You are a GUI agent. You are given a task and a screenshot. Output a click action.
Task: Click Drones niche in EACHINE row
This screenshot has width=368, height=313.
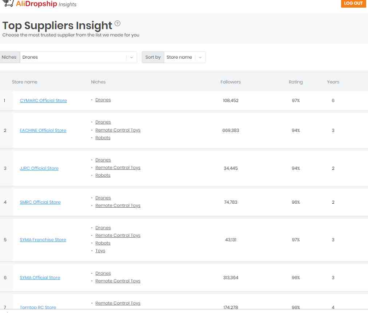point(103,122)
